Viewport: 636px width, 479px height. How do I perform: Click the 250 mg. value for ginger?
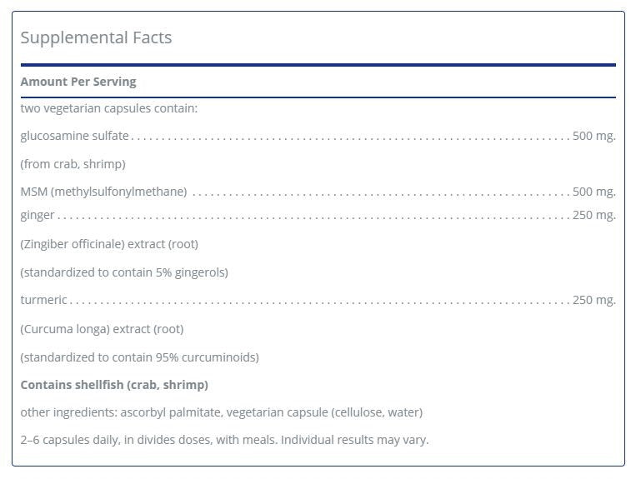(x=593, y=215)
